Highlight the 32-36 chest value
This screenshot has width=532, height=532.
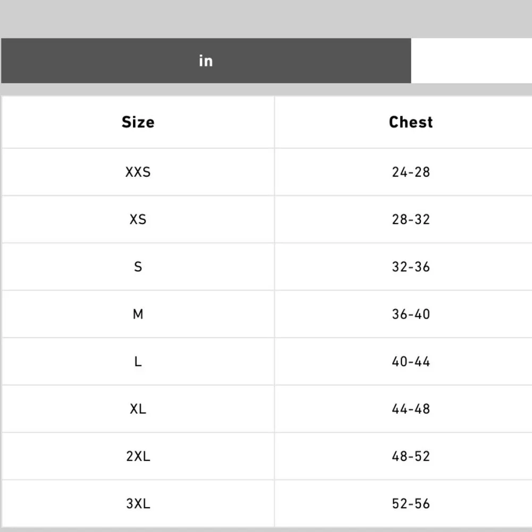pos(411,267)
